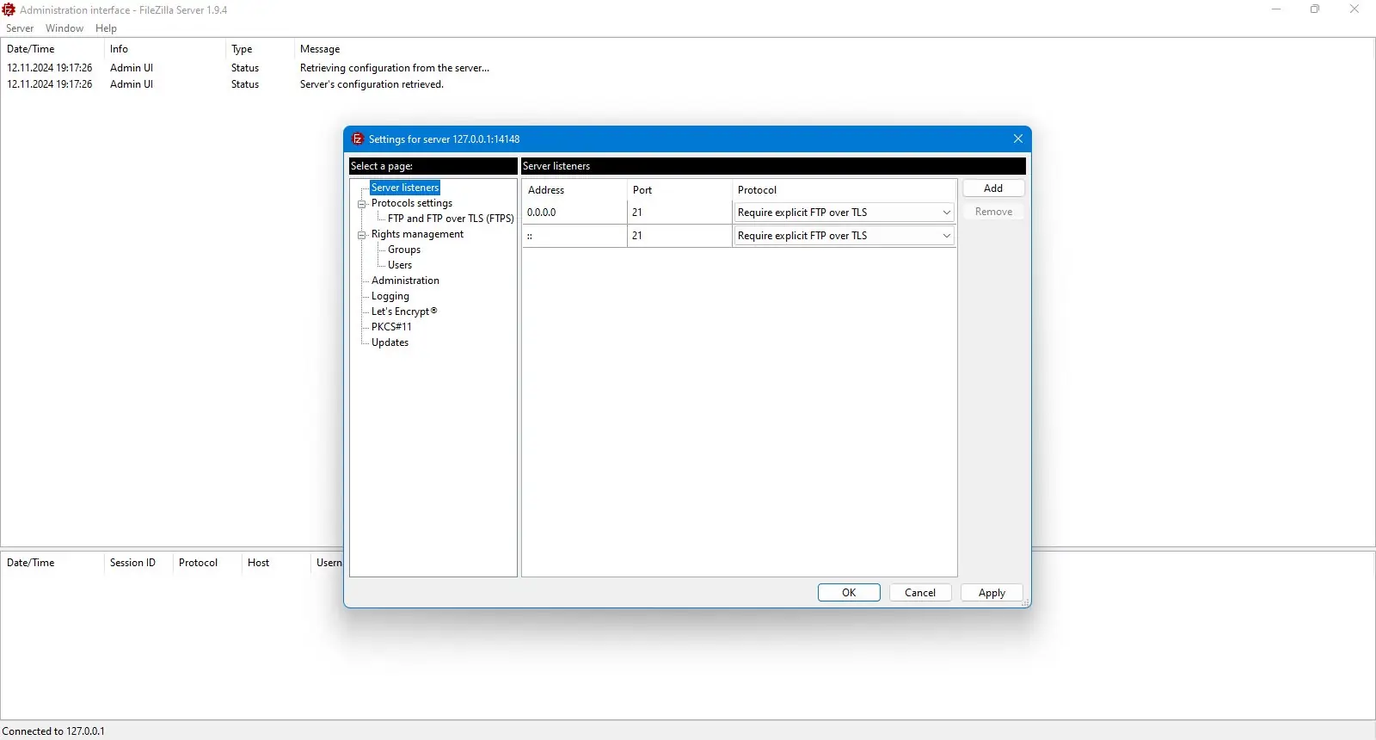Collapse the Rights management tree node
This screenshot has width=1376, height=740.
coord(362,235)
